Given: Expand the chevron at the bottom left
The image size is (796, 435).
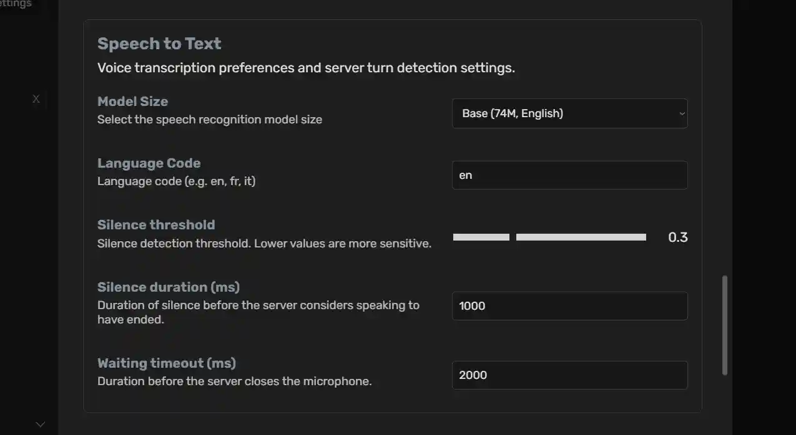Looking at the screenshot, I should 39,424.
